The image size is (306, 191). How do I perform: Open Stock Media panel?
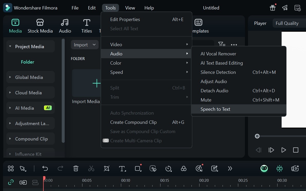click(40, 26)
